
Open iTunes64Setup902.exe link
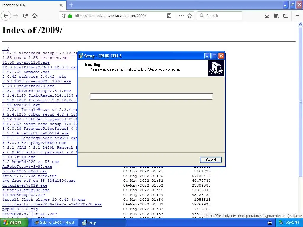[26, 190]
